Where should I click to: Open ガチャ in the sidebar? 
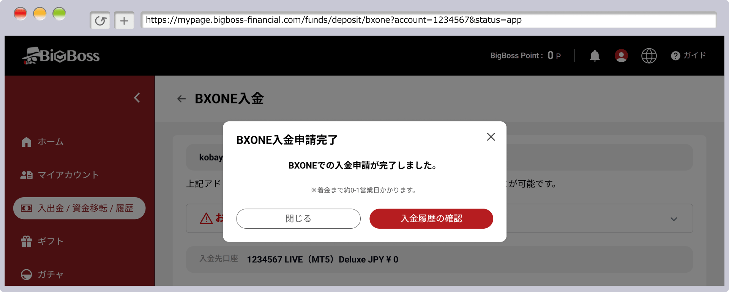[43, 274]
